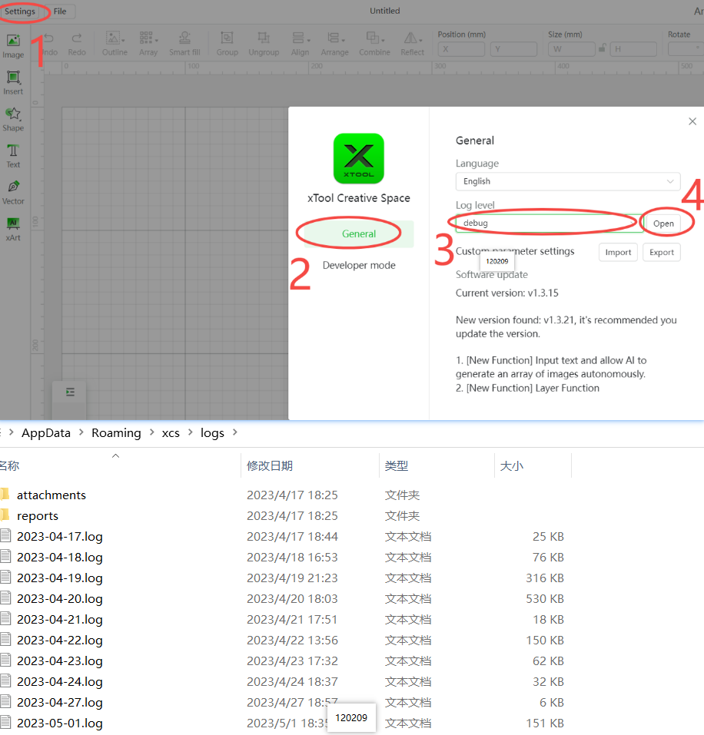
Task: Select the 2023-04-18.log file
Action: click(60, 558)
